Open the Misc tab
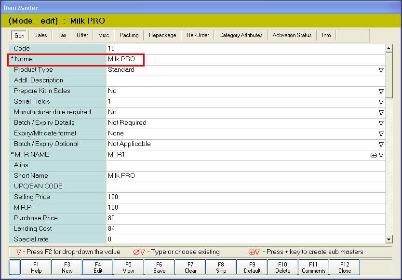This screenshot has width=402, height=280. click(104, 35)
